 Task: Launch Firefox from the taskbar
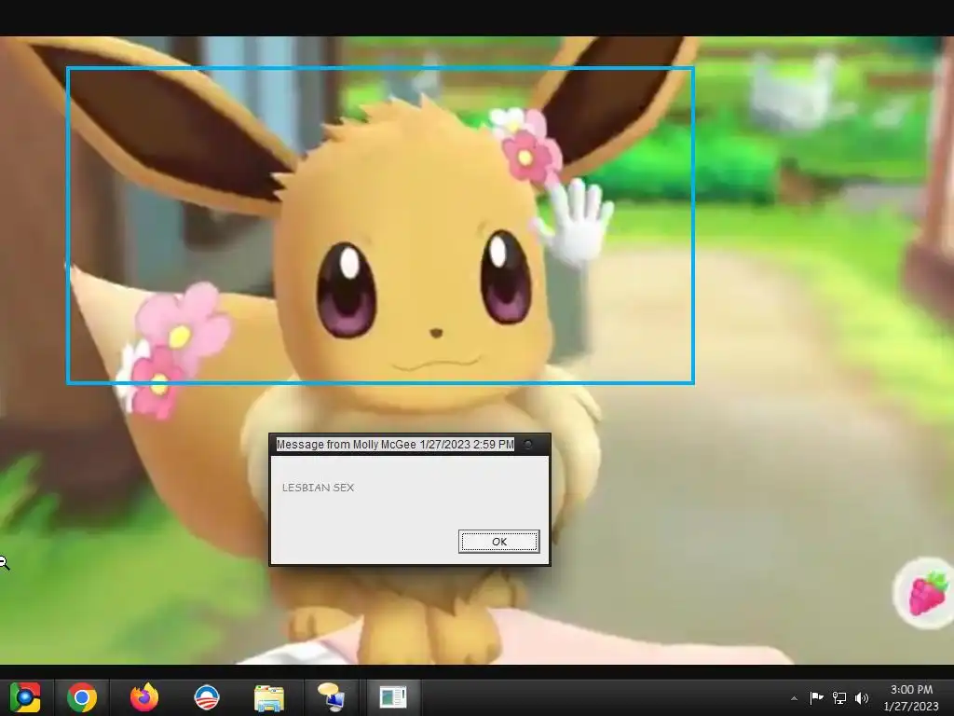tap(144, 697)
